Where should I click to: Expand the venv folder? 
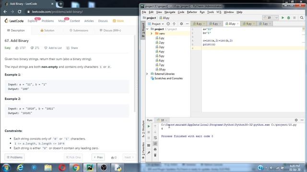coord(152,33)
